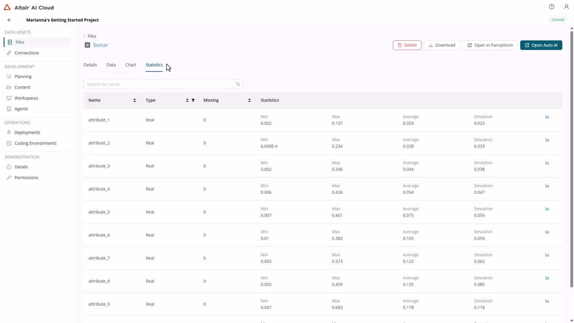
Task: Click the Sonar dataset file icon
Action: tap(87, 45)
